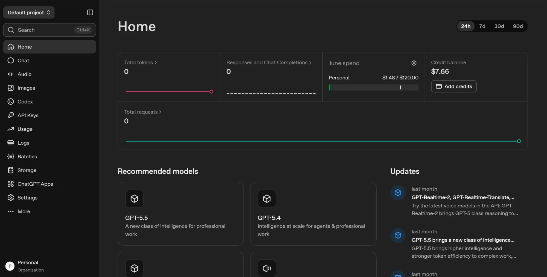Go to Storage in the sidebar
The width and height of the screenshot is (547, 277).
(50, 170)
